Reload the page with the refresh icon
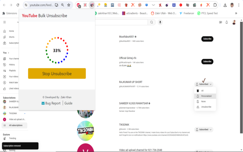The width and height of the screenshot is (243, 152). (18, 5)
